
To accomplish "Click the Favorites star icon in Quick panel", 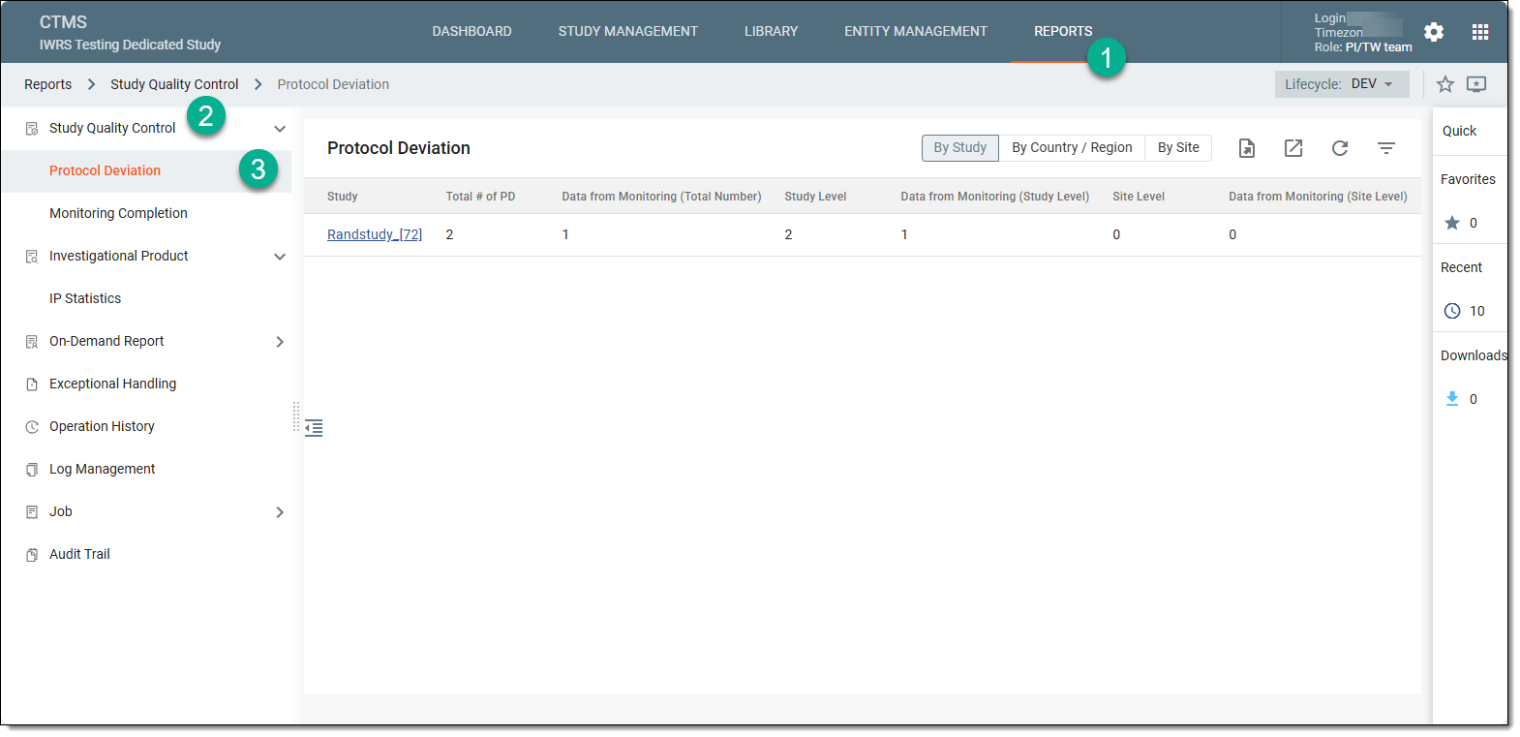I will 1452,223.
